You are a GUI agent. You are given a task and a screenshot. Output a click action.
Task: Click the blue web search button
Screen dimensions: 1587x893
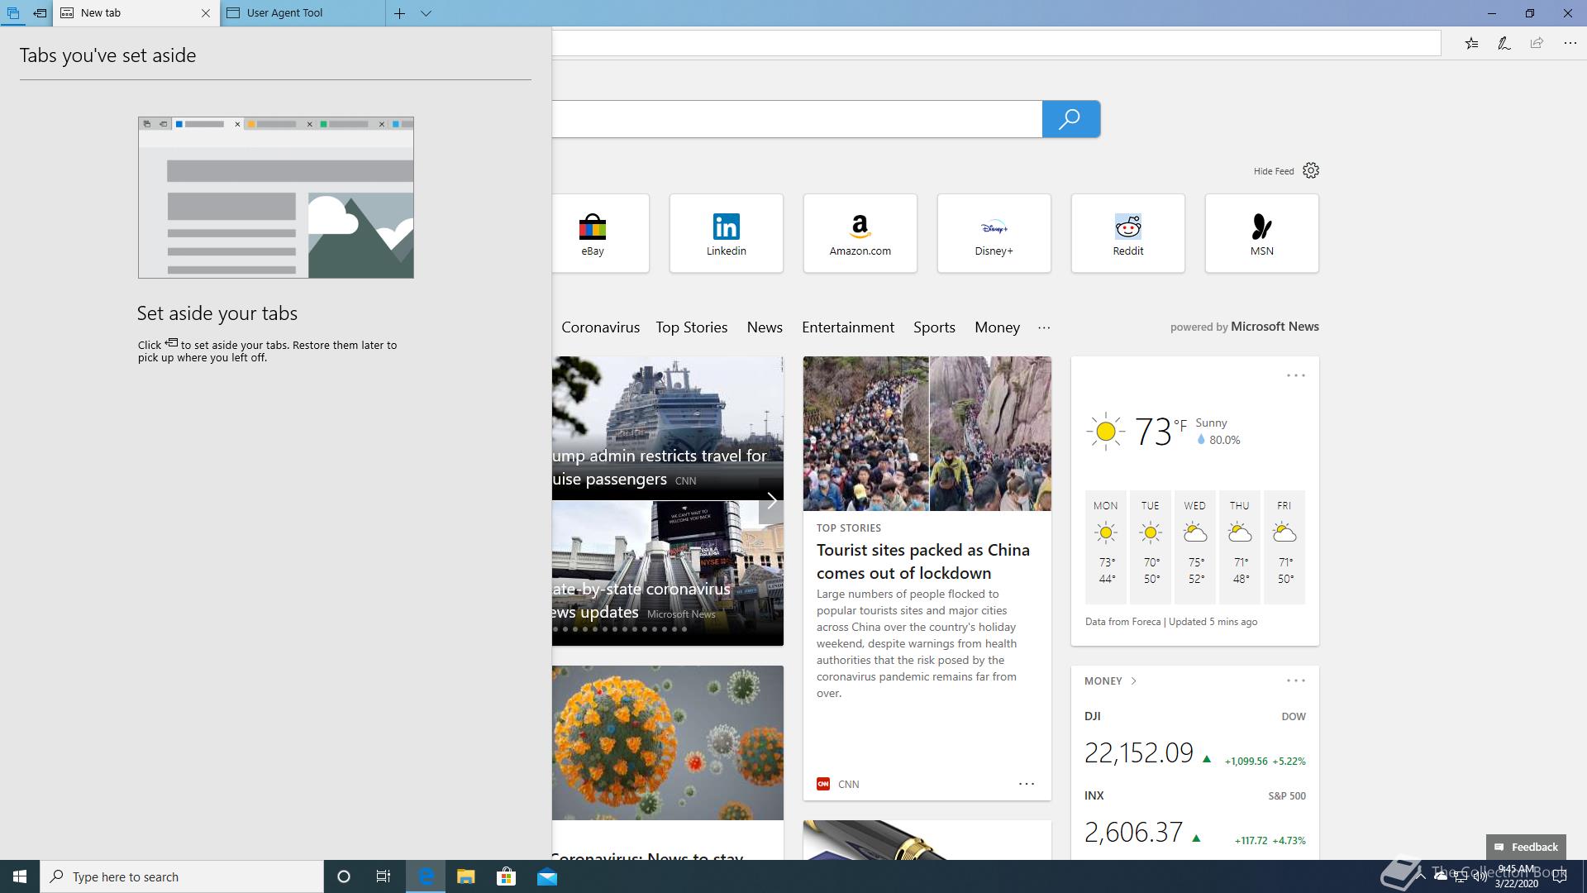(x=1070, y=119)
